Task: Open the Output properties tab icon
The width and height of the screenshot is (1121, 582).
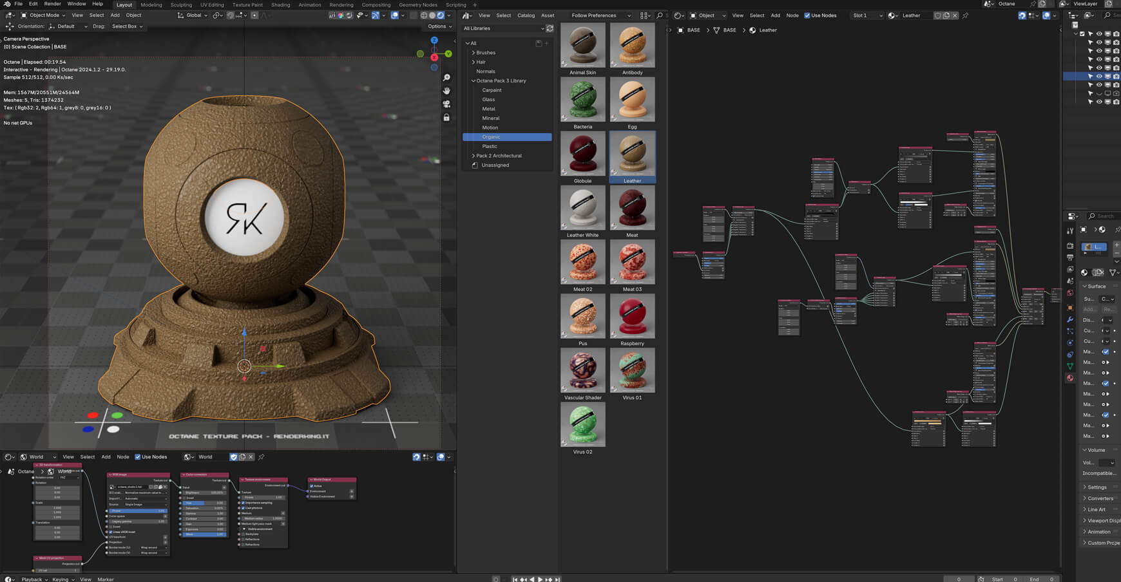Action: point(1070,258)
